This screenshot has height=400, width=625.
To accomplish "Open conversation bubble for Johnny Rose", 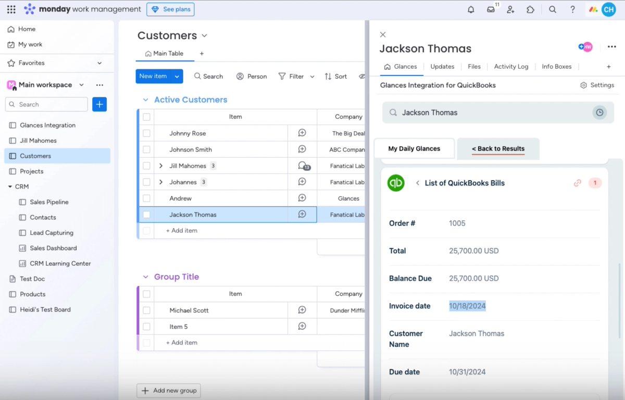I will (302, 133).
